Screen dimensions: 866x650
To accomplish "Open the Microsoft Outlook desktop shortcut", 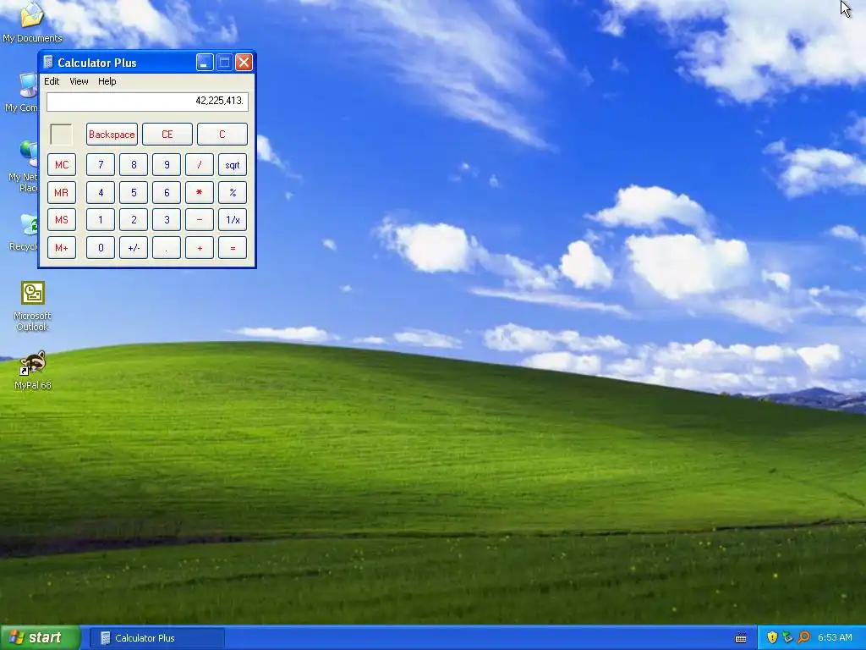I will tap(33, 306).
